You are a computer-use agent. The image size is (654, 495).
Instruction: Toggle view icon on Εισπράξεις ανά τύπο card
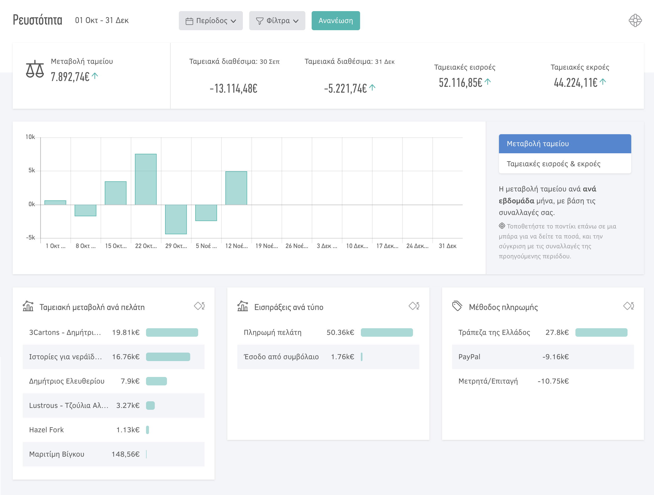click(x=414, y=306)
